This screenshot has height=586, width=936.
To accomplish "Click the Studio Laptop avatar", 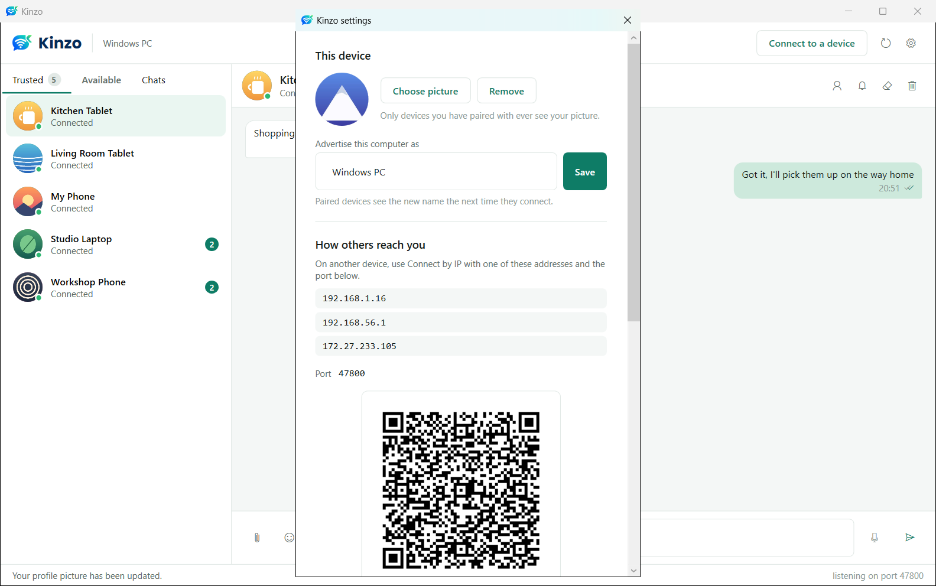I will (28, 244).
